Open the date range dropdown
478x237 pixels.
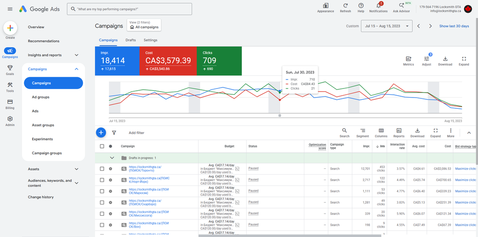pyautogui.click(x=386, y=26)
